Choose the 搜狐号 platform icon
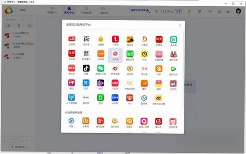This screenshot has height=154, width=246. [x=130, y=39]
